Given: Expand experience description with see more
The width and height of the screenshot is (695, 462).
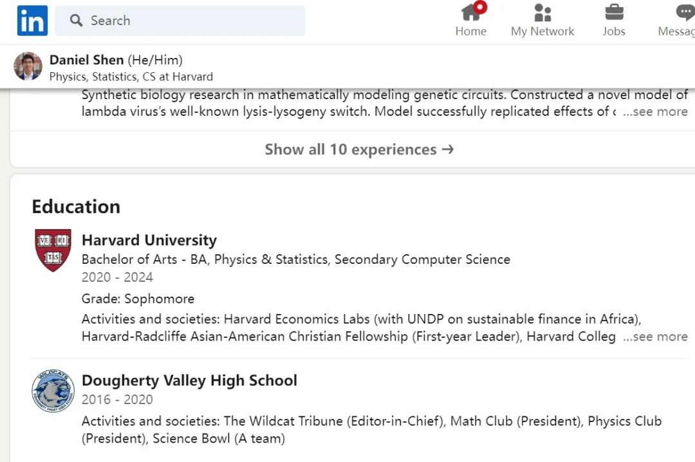Looking at the screenshot, I should click(x=655, y=111).
